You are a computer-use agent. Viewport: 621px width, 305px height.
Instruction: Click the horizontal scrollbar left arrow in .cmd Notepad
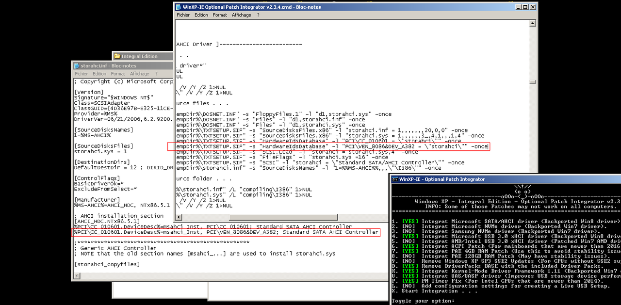pyautogui.click(x=178, y=218)
